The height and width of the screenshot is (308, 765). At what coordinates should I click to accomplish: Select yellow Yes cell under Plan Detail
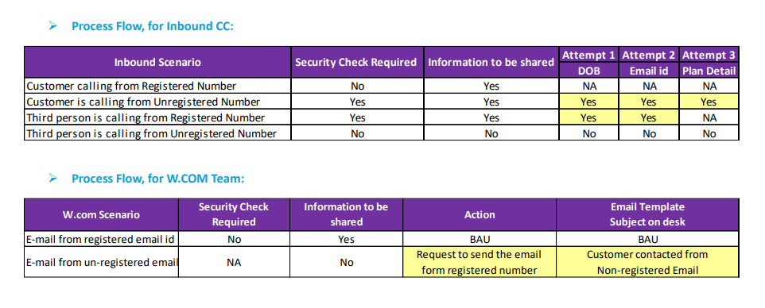click(709, 102)
